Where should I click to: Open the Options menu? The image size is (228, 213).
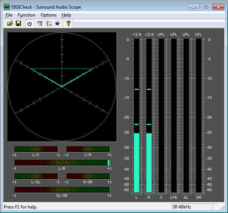pyautogui.click(x=49, y=15)
